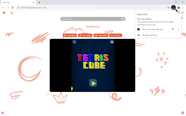Close the New Tab tab
The width and height of the screenshot is (186, 116).
click(34, 2)
